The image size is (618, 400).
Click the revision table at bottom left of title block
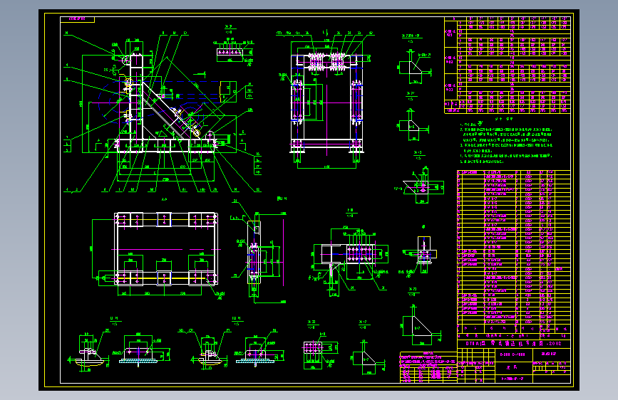pos(428,367)
